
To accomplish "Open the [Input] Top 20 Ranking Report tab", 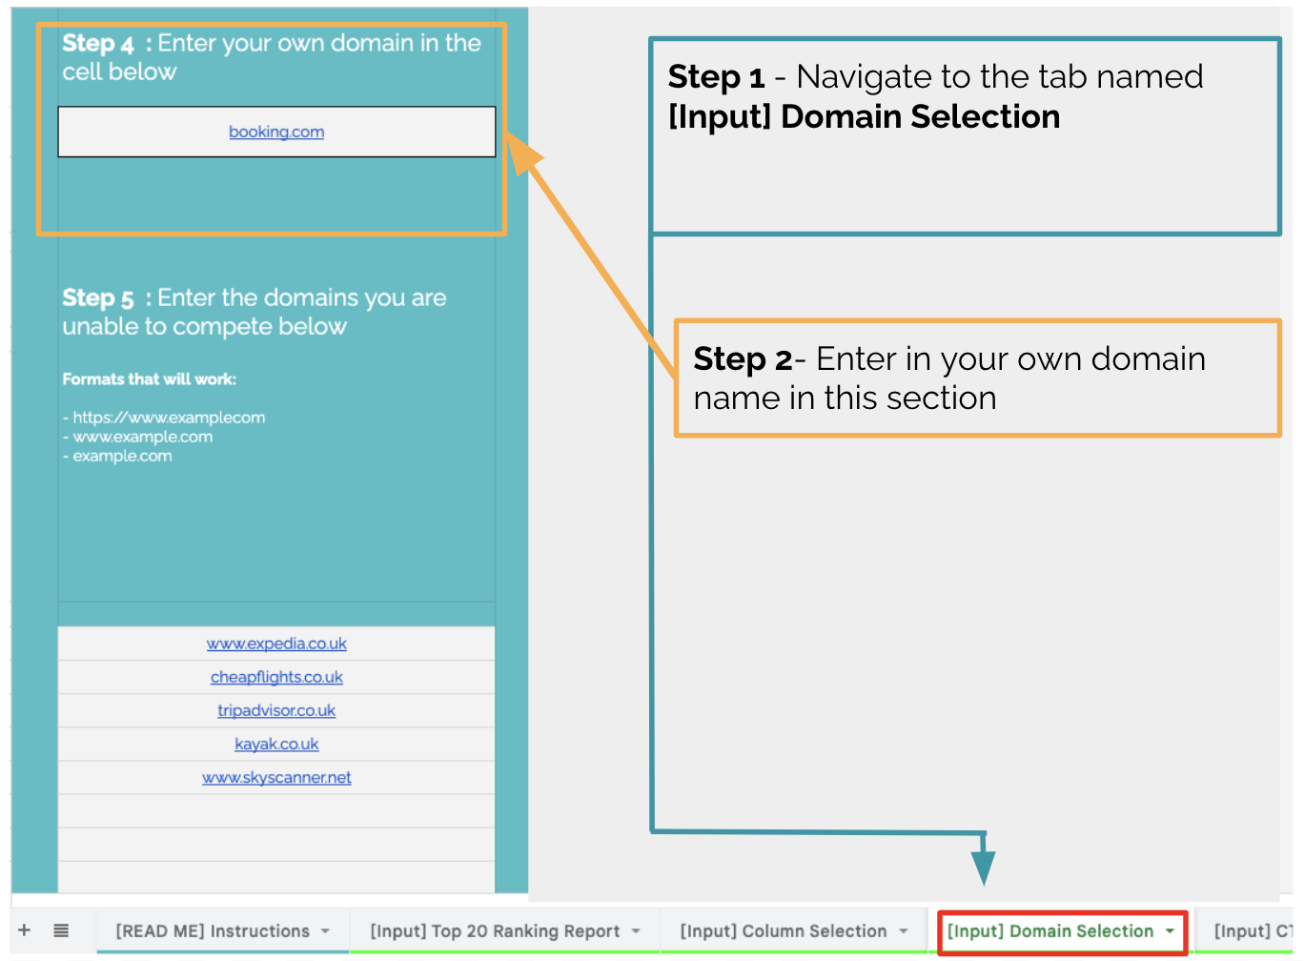I will tap(494, 931).
